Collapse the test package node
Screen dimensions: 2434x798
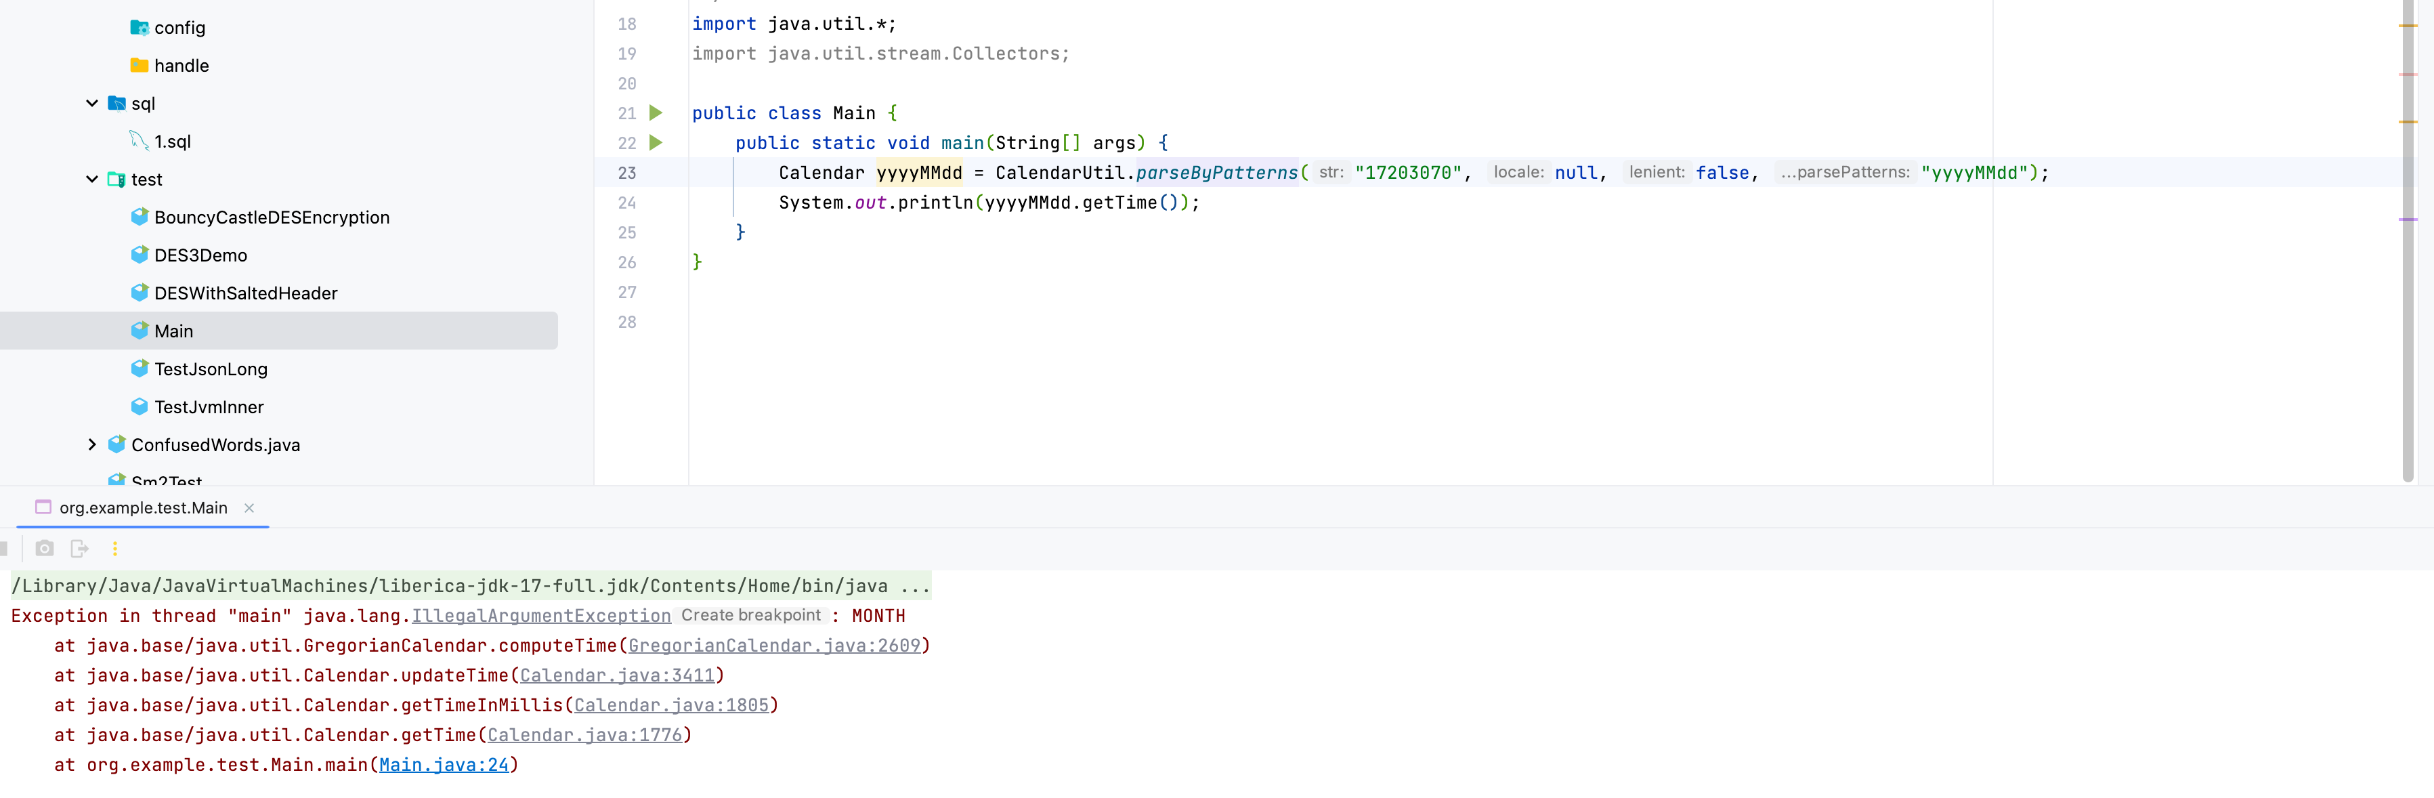point(91,179)
